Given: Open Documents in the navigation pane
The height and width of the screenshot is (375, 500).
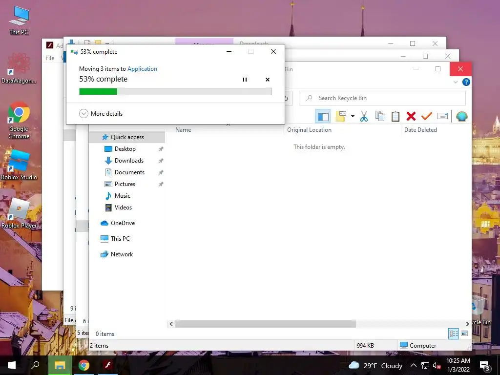Looking at the screenshot, I should 129,172.
